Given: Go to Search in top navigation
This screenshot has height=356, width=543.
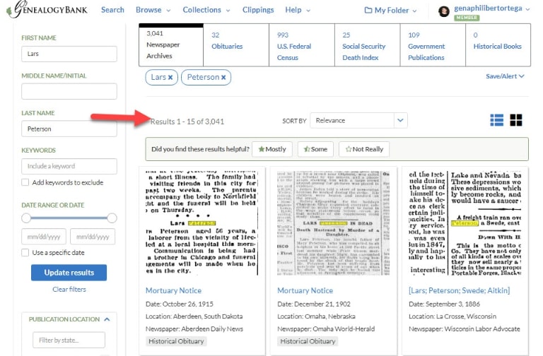Looking at the screenshot, I should tap(112, 10).
